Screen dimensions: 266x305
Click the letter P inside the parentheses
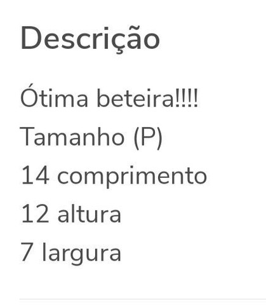(148, 137)
